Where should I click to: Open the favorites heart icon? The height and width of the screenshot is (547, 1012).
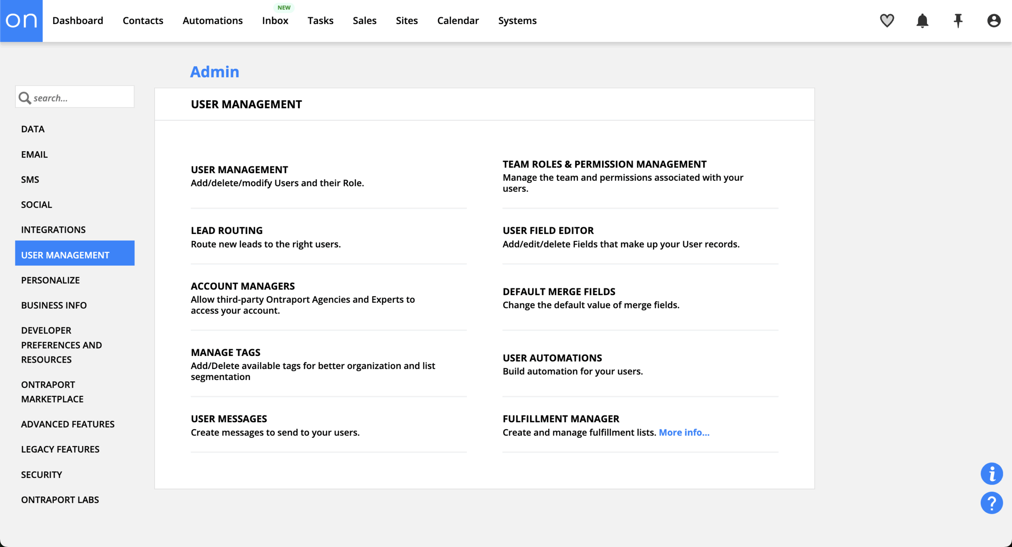[x=887, y=21]
